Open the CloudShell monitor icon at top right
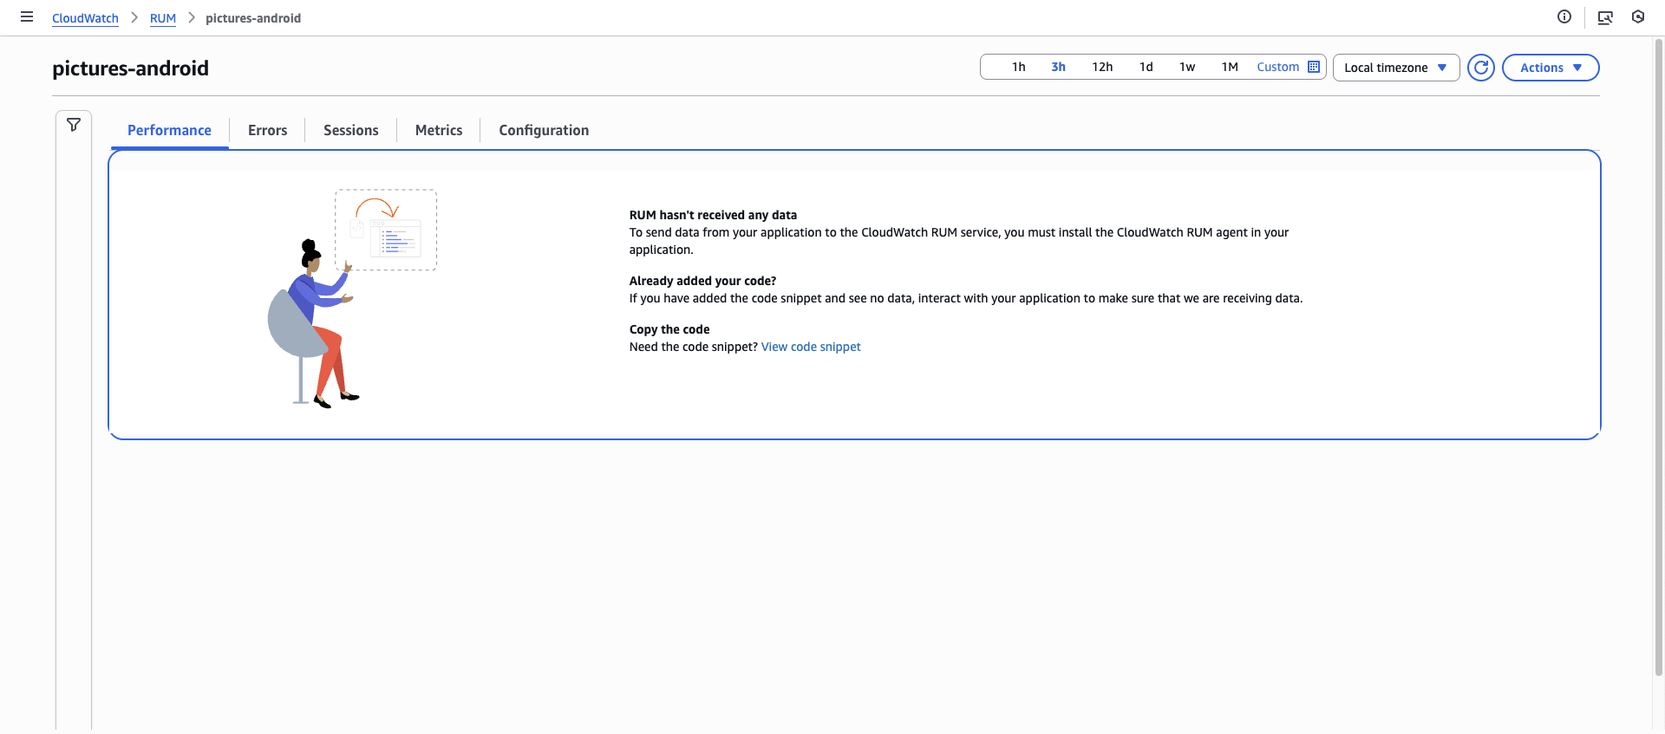1665x734 pixels. (x=1605, y=17)
